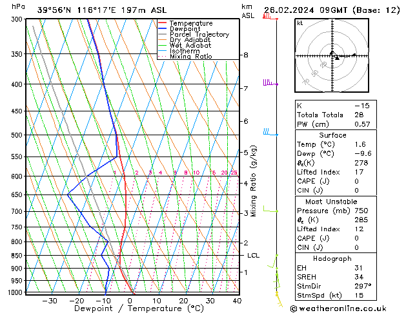
Task: Click the 500 pressure level label
Action: tap(18, 135)
